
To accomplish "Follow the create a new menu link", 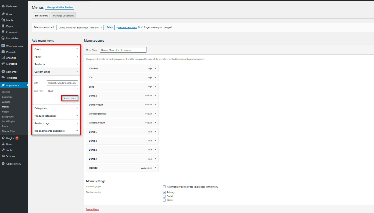I will (128, 27).
